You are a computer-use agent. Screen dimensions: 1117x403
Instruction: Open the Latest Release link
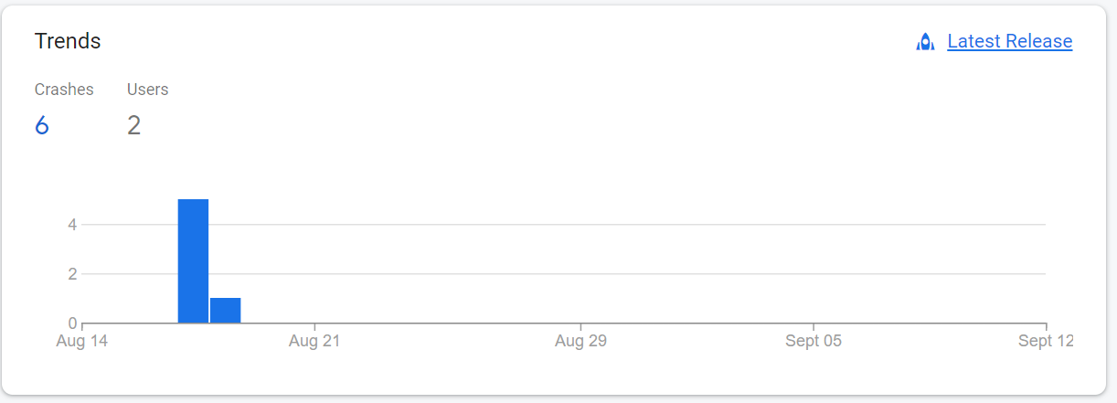click(1009, 41)
